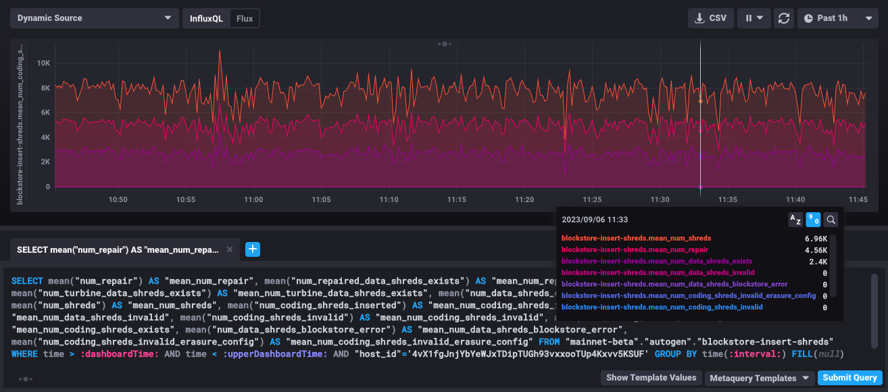Open legend search with magnifier icon
Viewport: 888px width, 392px height.
click(x=830, y=219)
